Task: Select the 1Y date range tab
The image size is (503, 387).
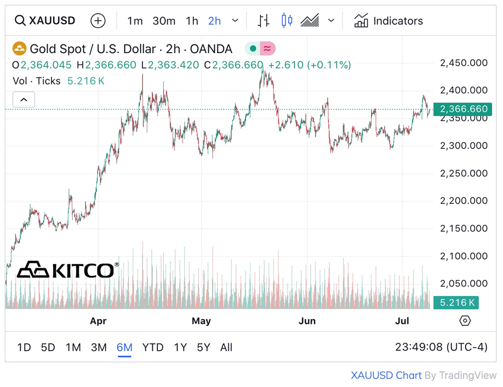Action: [180, 347]
